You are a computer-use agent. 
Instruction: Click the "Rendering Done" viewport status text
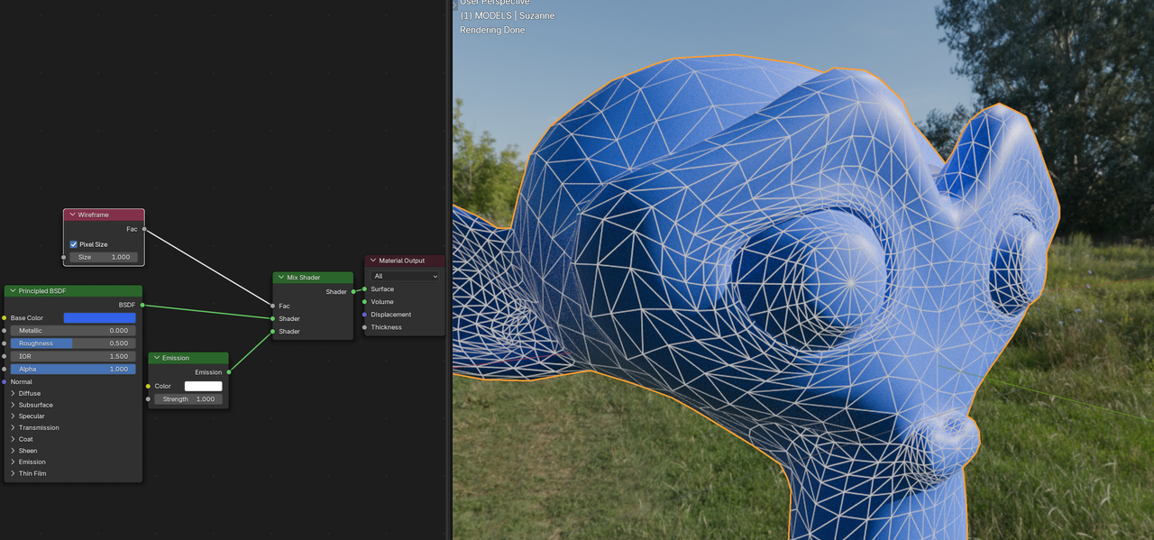[x=492, y=30]
